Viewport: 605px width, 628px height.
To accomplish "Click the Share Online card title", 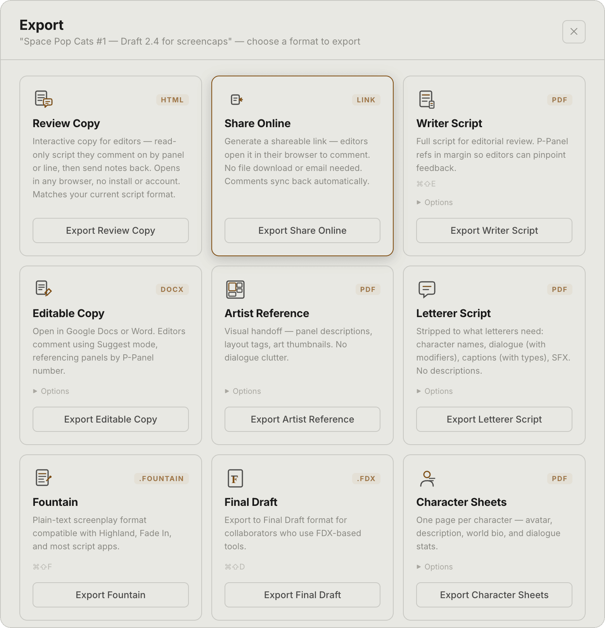I will pyautogui.click(x=258, y=123).
